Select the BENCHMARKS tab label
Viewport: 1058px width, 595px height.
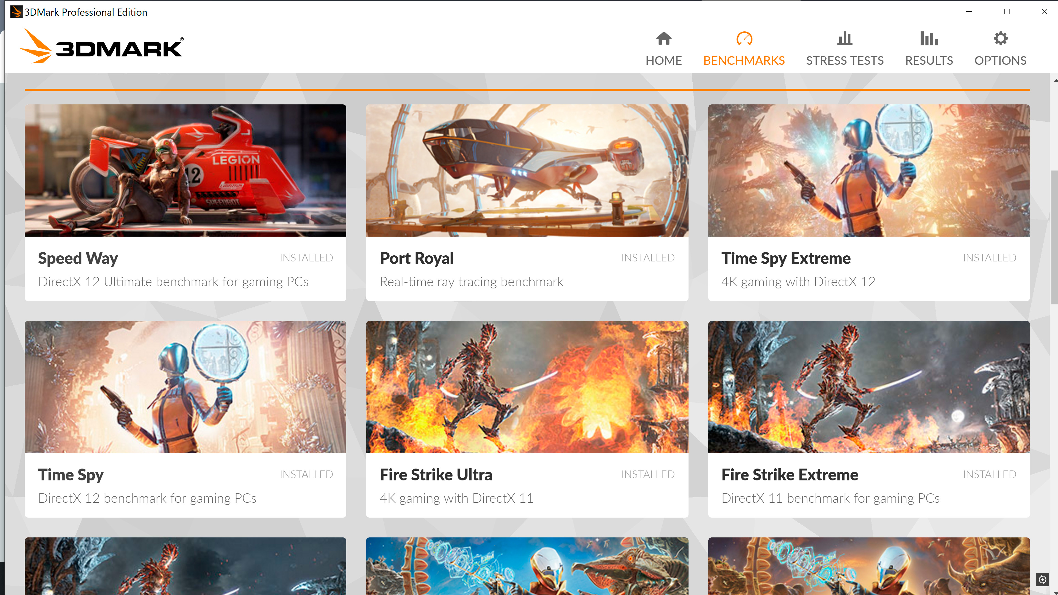coord(744,61)
